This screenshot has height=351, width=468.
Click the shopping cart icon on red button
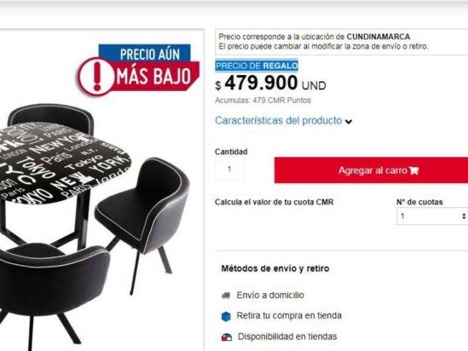[414, 171]
